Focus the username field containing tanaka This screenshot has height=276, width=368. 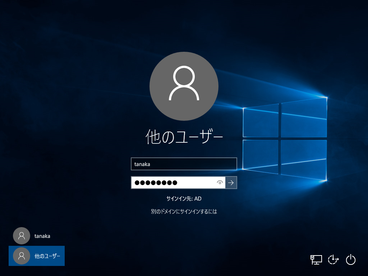pos(184,164)
